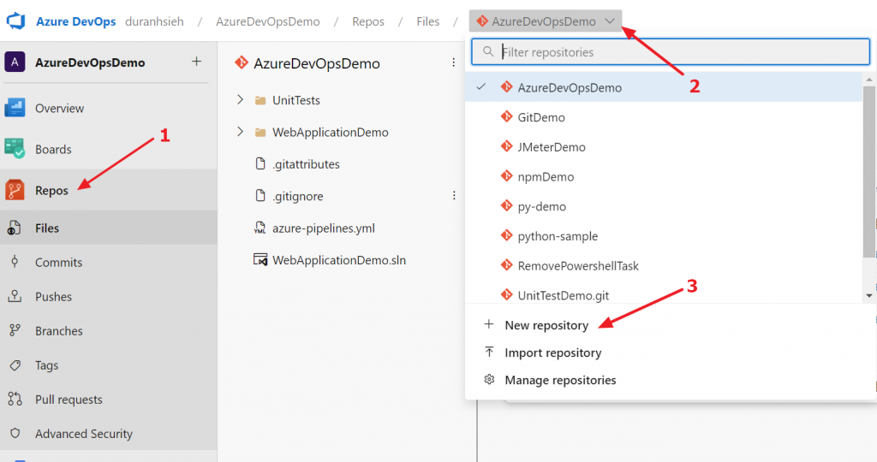
Task: Open more options for AzureDevOpsDemo repo header
Action: coord(454,62)
